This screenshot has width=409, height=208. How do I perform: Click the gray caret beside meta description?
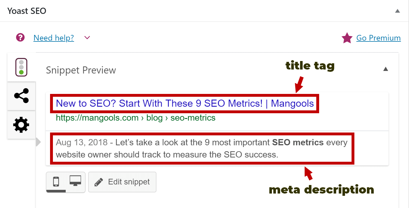click(38, 142)
